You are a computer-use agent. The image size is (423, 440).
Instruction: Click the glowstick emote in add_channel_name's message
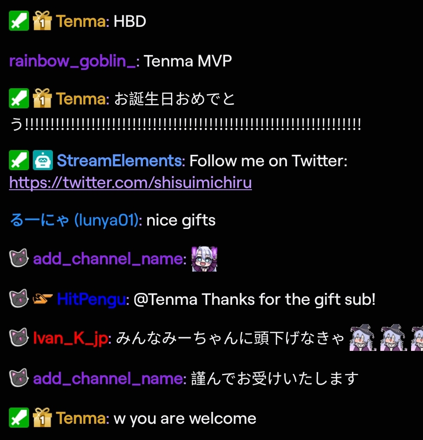pyautogui.click(x=204, y=259)
